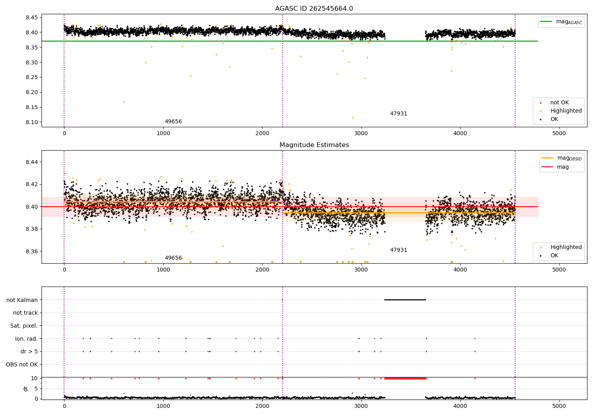The height and width of the screenshot is (415, 593).
Task: Click the 'Magnitude Estimates' plot title
Action: tap(314, 145)
